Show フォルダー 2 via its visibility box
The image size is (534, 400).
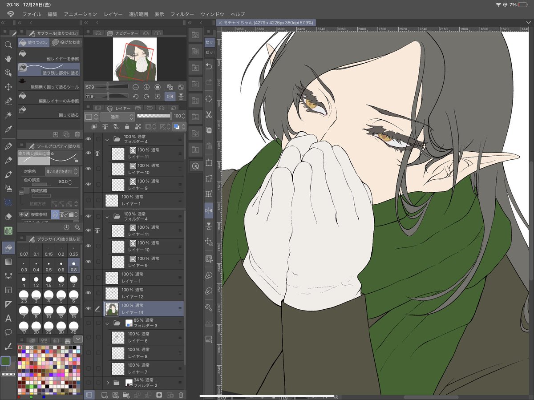pyautogui.click(x=88, y=382)
